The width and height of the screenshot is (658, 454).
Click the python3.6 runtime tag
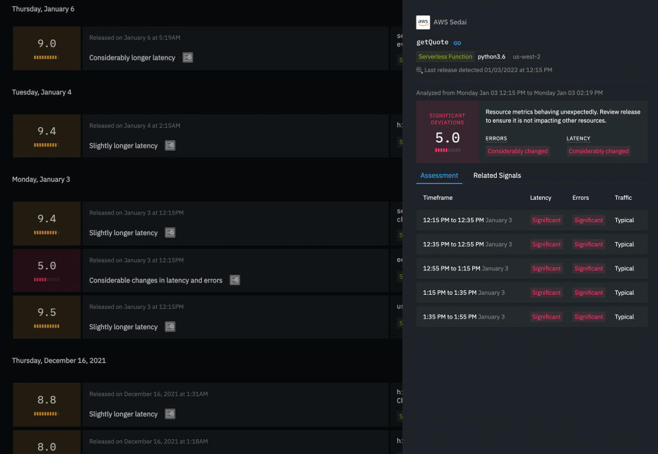click(492, 57)
